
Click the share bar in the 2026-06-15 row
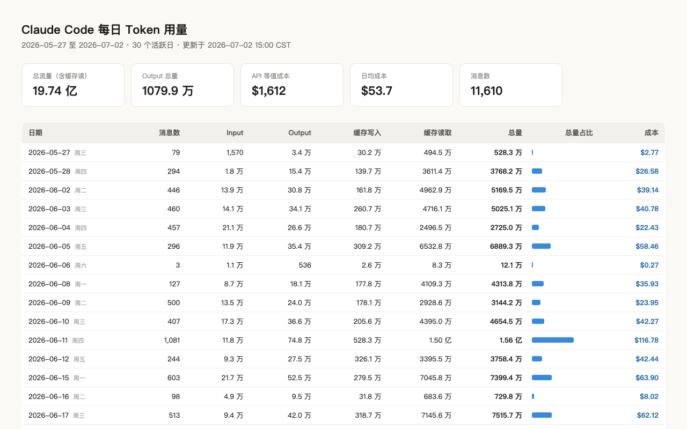coord(542,378)
